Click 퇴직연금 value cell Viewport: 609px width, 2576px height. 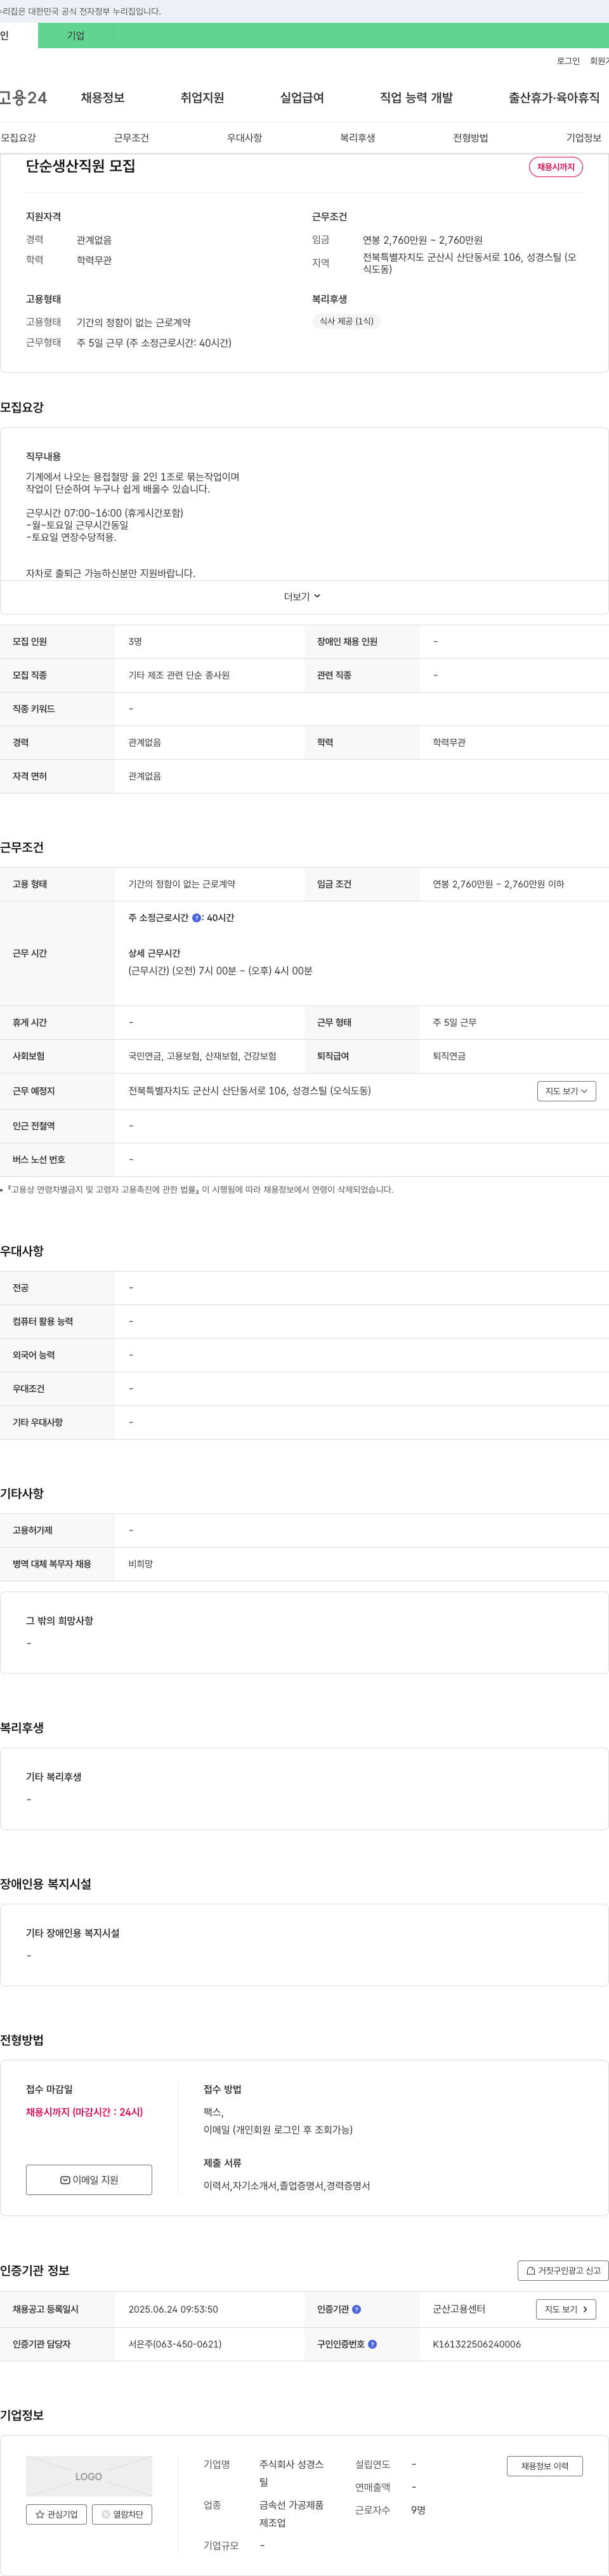pyautogui.click(x=449, y=1056)
